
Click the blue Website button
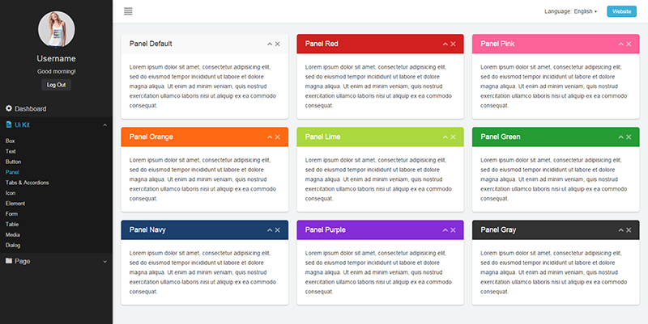tap(621, 11)
